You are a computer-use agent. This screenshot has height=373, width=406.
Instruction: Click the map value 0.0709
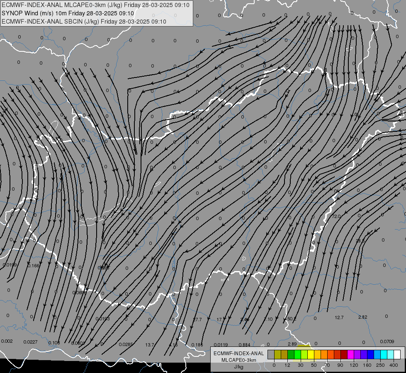coord(387,342)
